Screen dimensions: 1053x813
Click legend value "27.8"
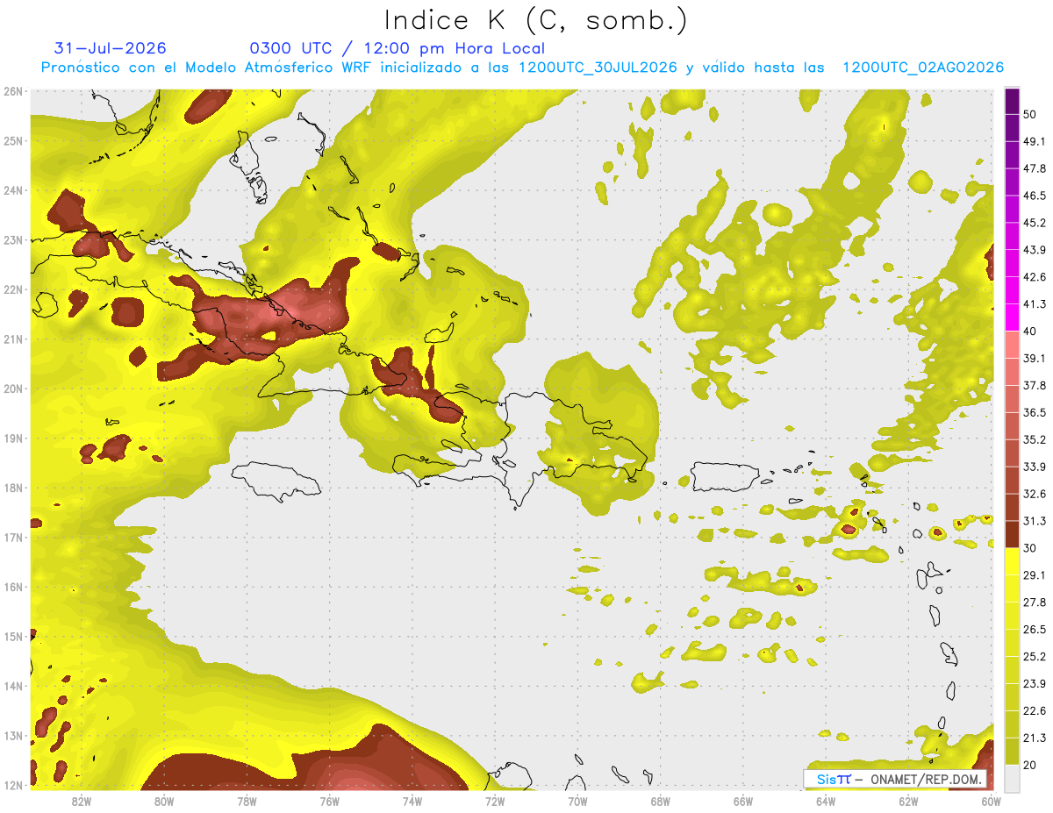tap(1035, 603)
